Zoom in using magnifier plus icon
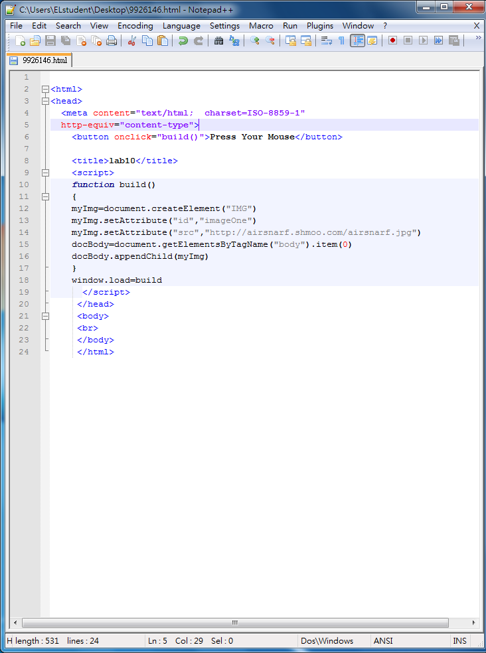 (255, 40)
